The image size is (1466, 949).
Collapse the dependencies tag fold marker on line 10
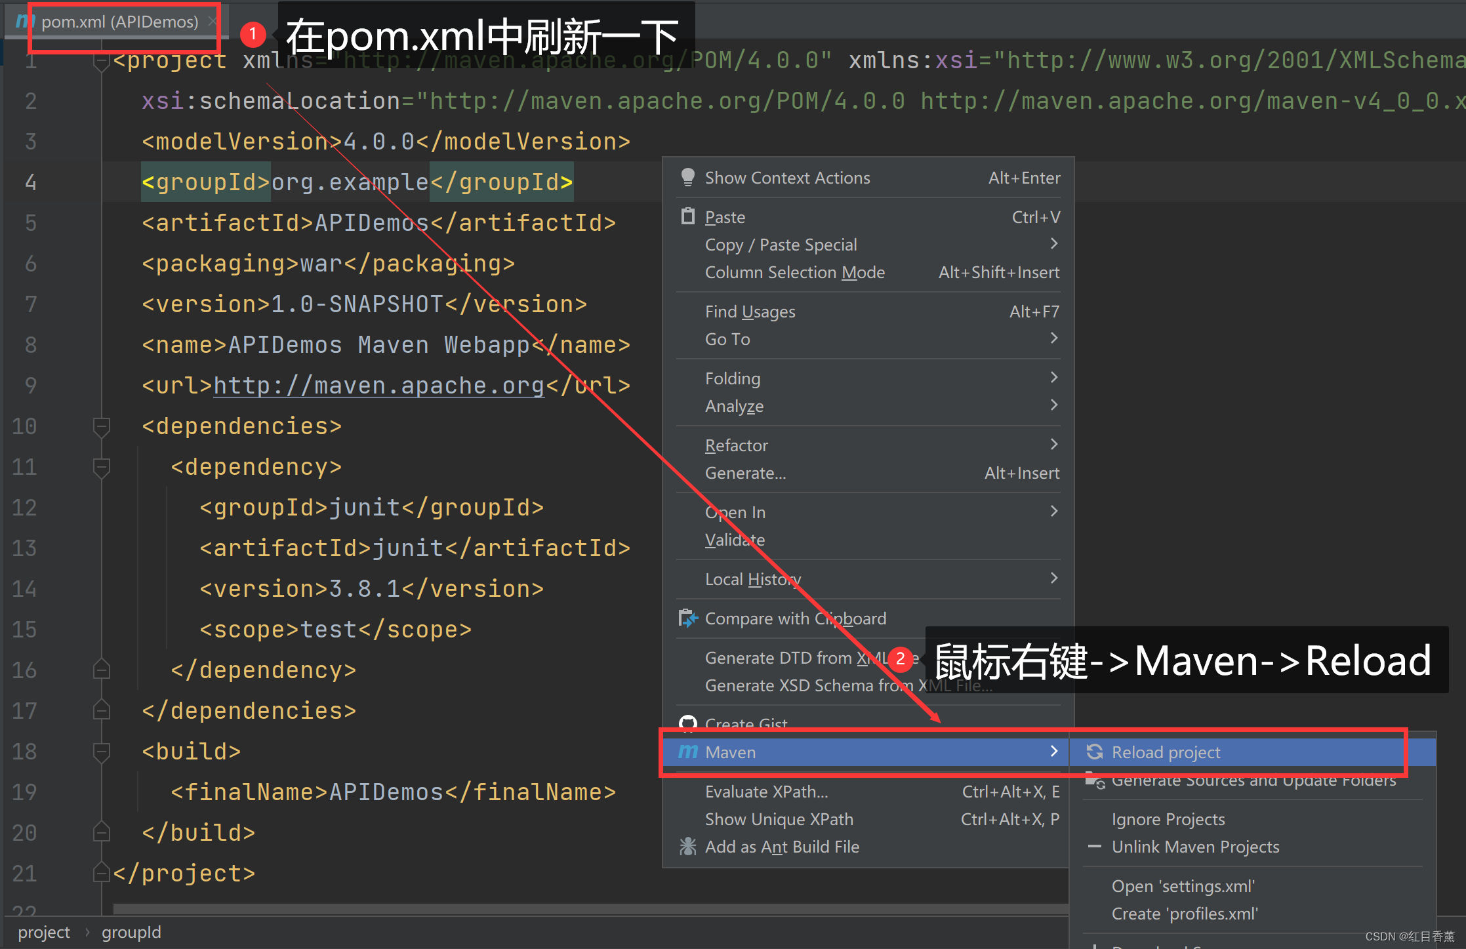pyautogui.click(x=101, y=426)
